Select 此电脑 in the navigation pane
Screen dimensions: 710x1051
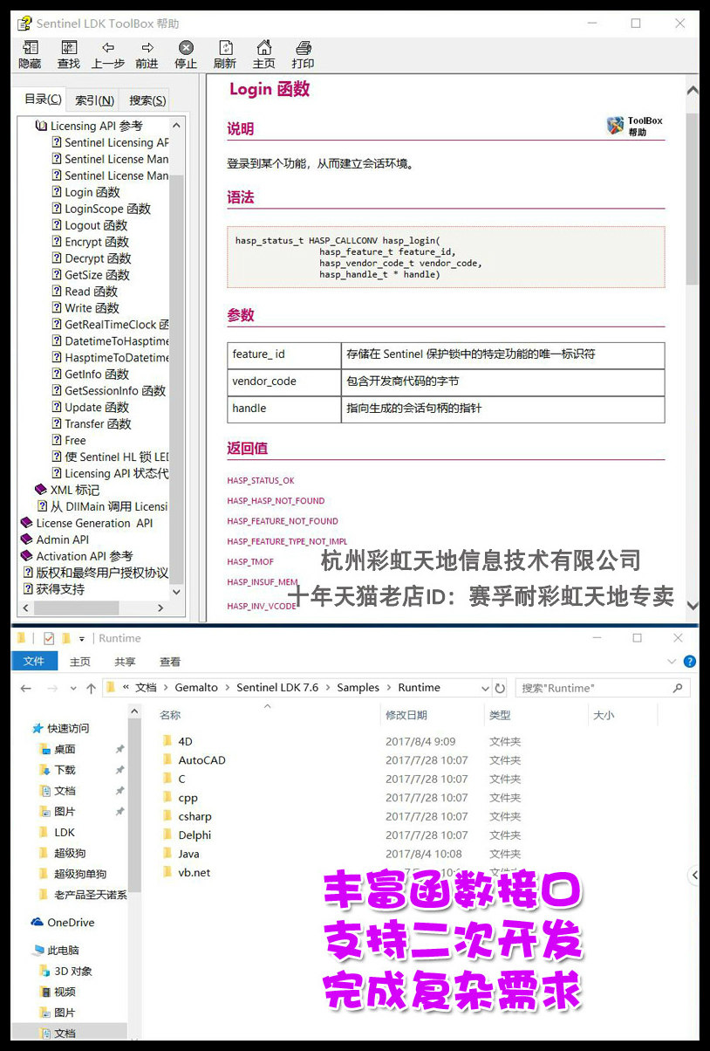(56, 950)
